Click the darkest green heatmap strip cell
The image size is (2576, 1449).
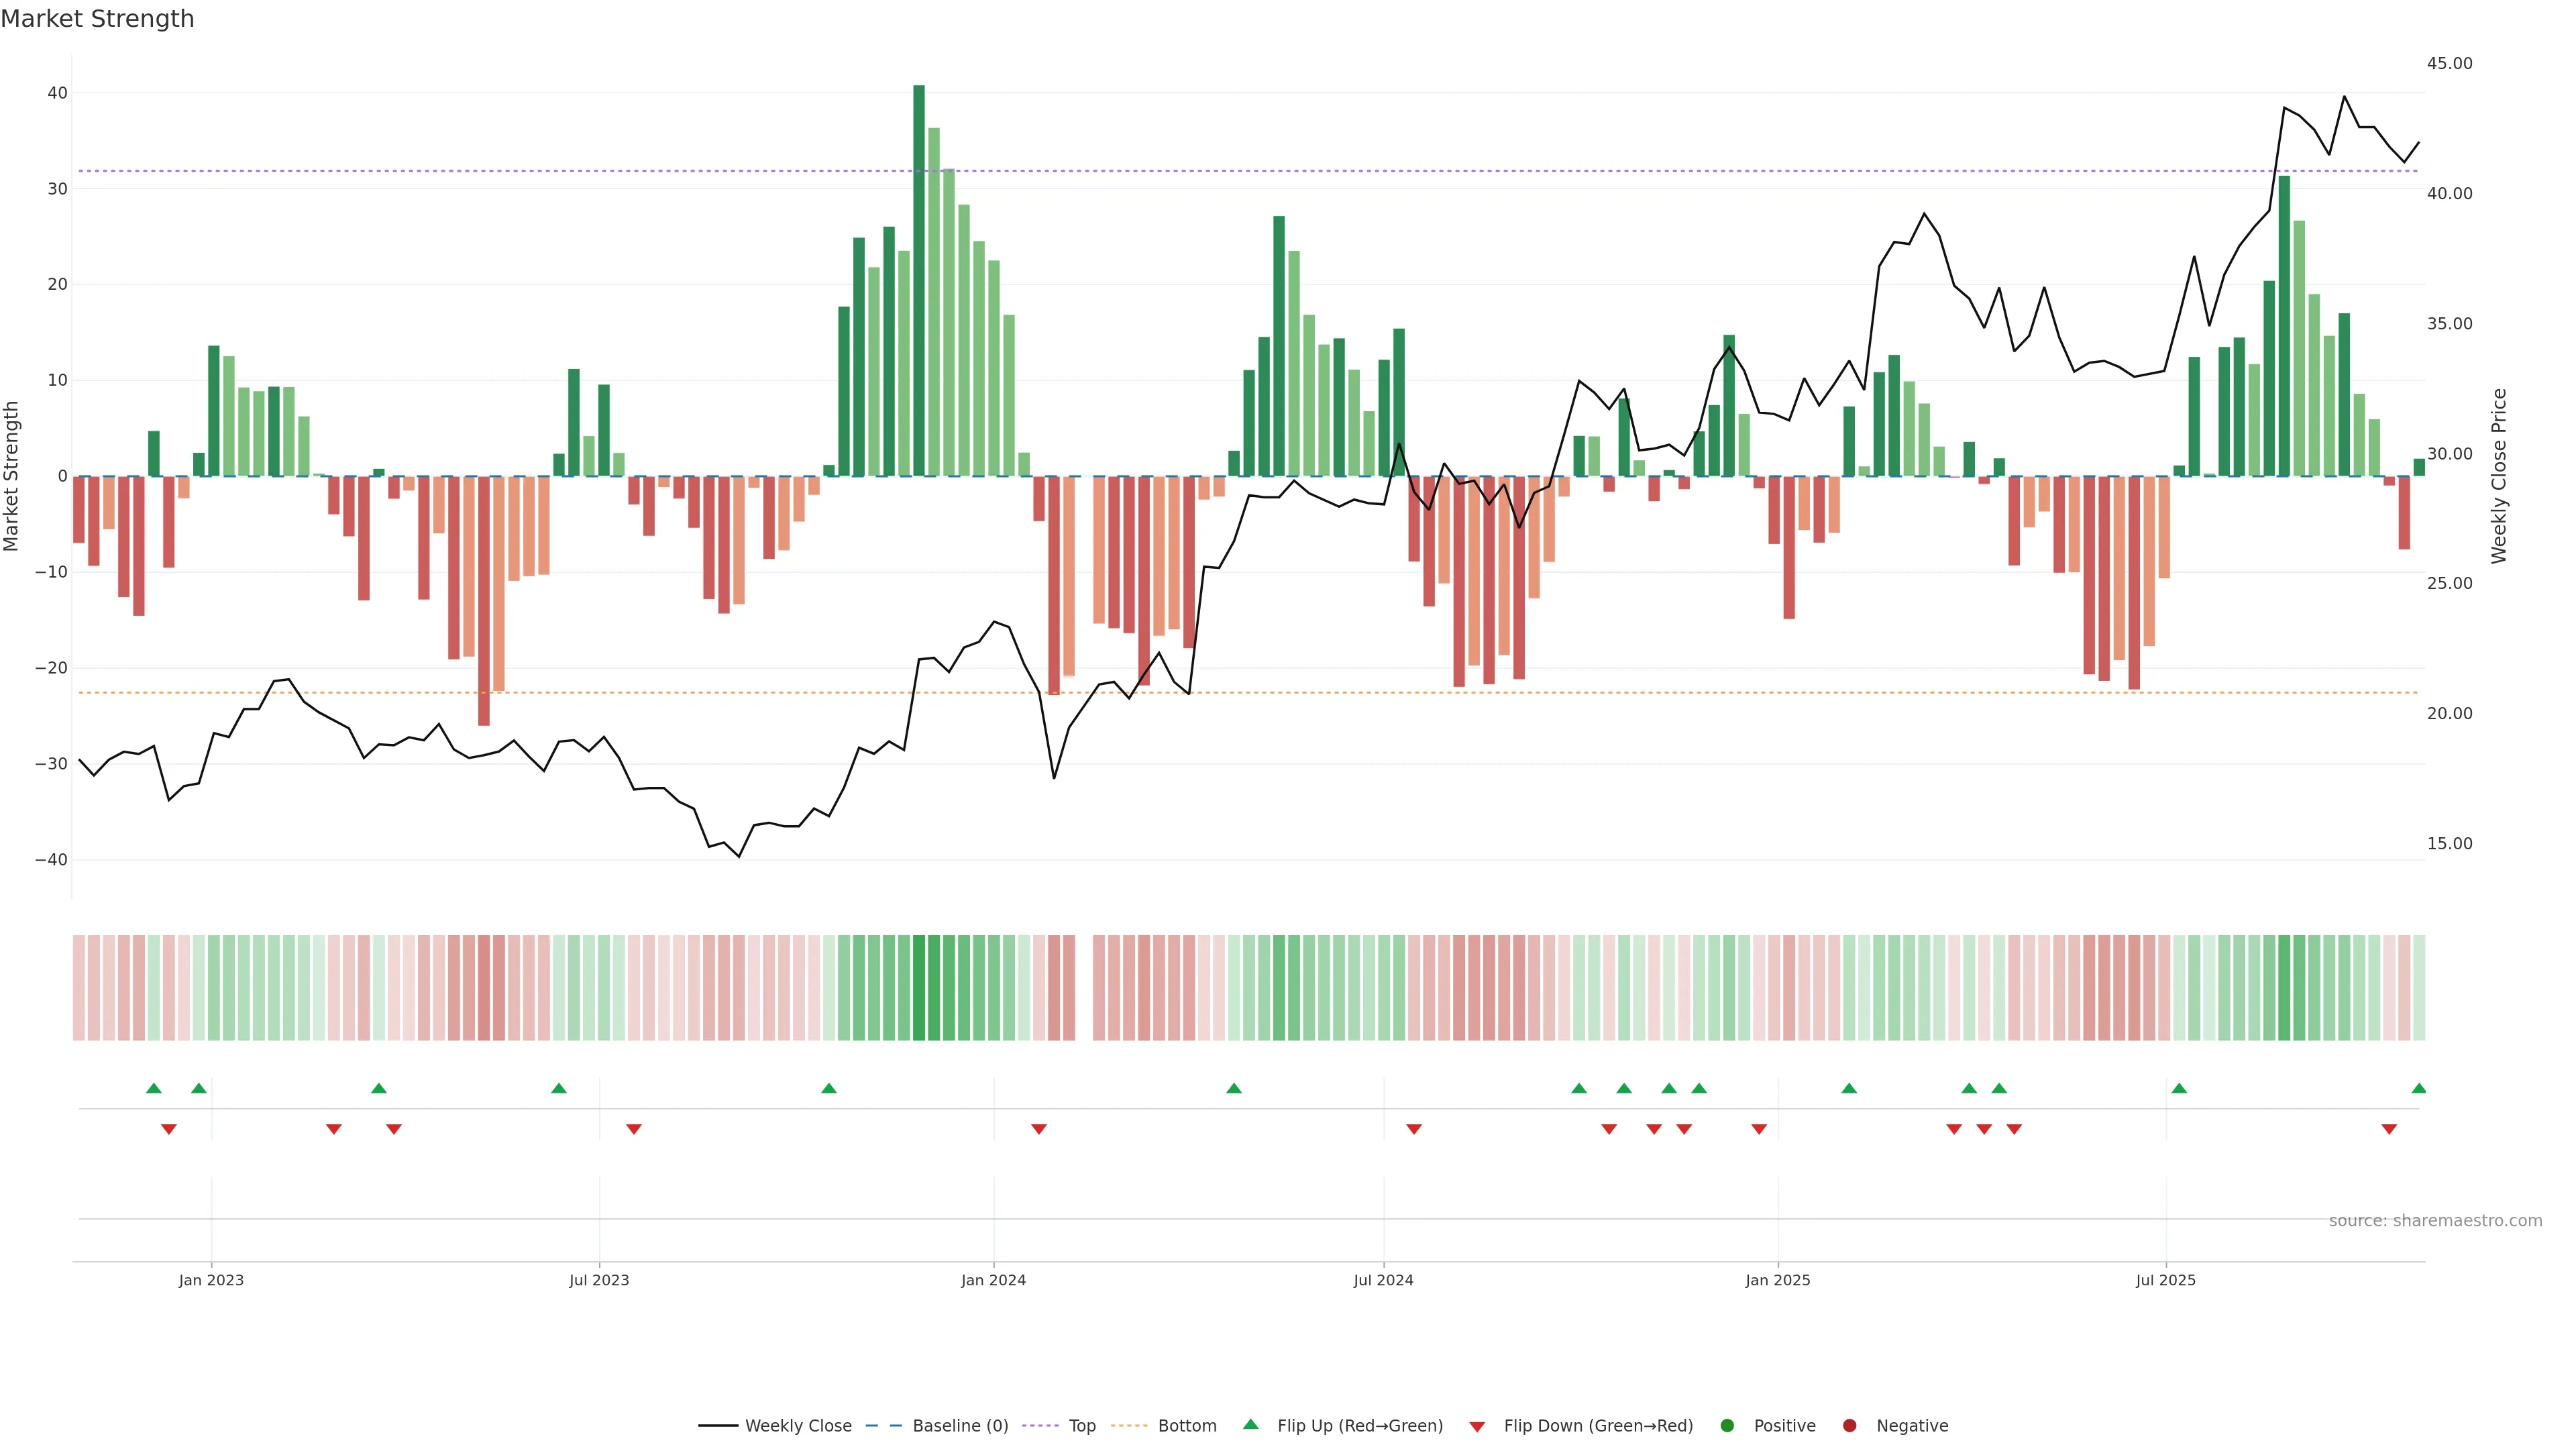point(919,987)
